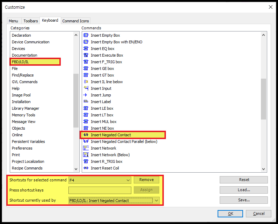Select the Memory Tools category
Image resolution: width=278 pixels, height=224 pixels.
pos(23,115)
